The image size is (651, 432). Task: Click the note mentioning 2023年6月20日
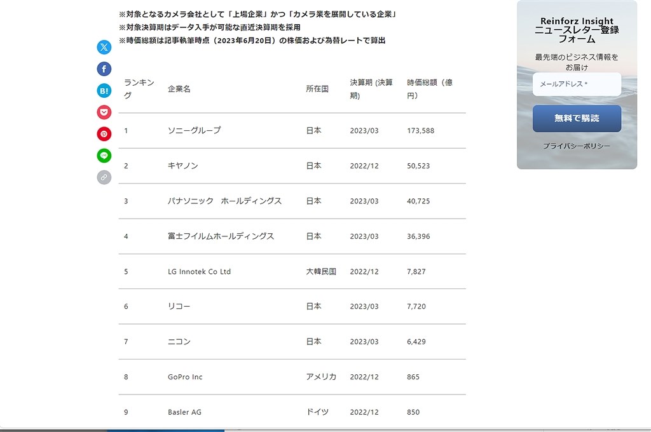click(x=252, y=40)
